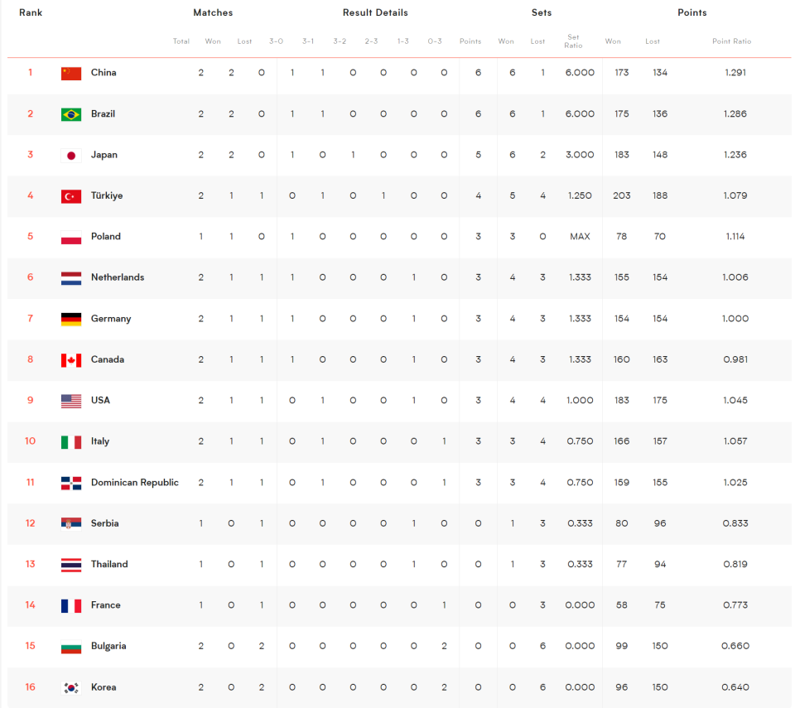Image resolution: width=795 pixels, height=708 pixels.
Task: Select the Thailand team name
Action: tap(109, 564)
